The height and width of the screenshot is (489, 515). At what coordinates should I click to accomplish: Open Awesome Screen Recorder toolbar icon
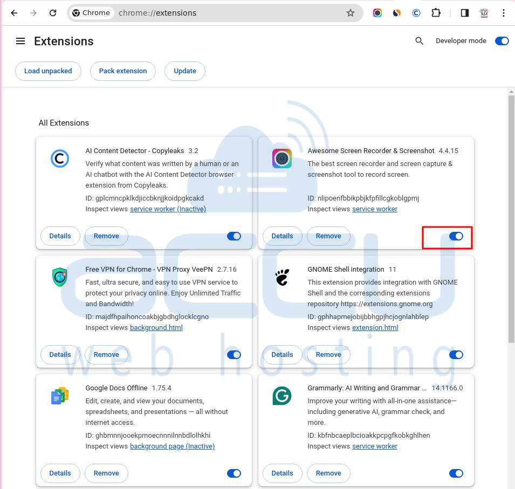click(377, 13)
